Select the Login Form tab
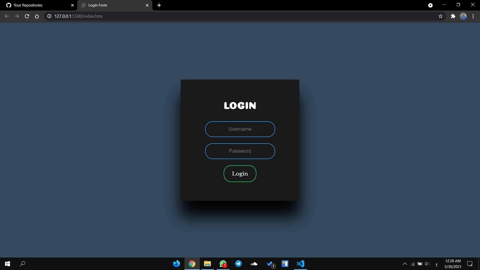 tap(110, 5)
